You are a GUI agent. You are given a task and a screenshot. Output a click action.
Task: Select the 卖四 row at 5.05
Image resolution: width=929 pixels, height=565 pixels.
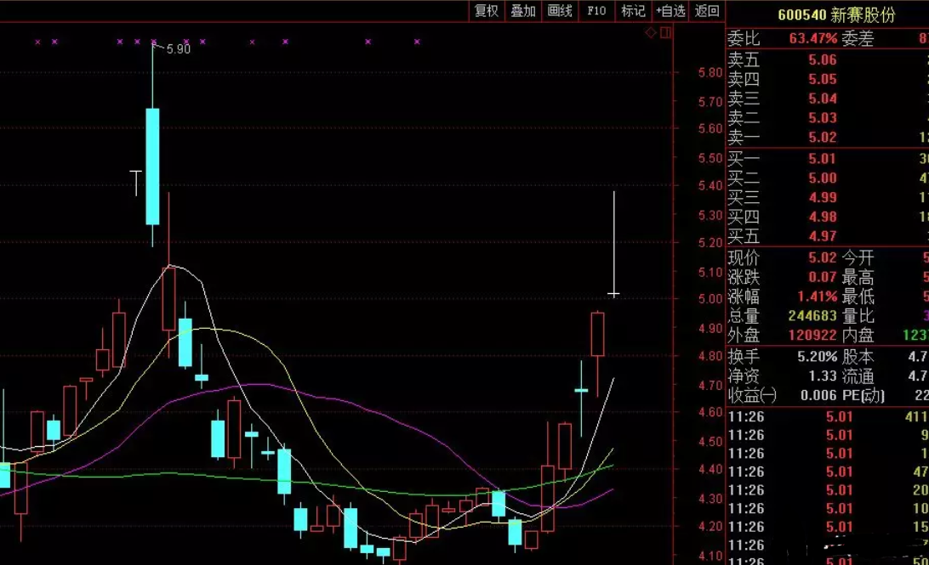[x=828, y=79]
